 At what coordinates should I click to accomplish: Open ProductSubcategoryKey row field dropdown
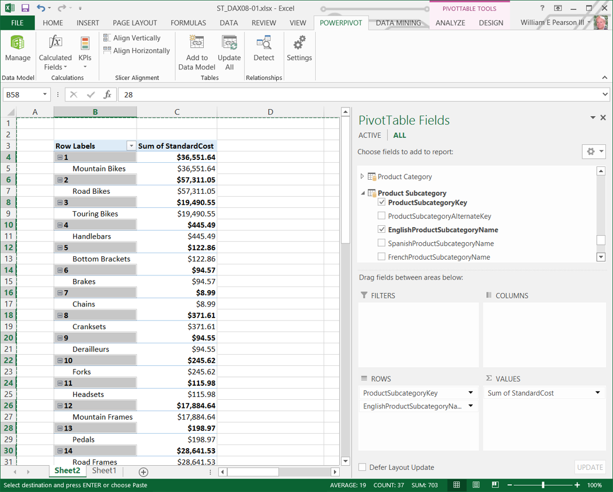click(x=471, y=393)
